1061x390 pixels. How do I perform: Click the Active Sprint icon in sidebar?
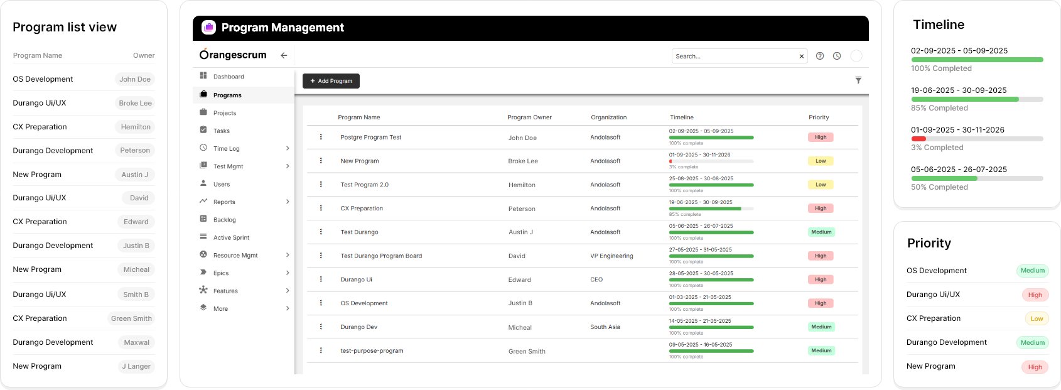(x=203, y=237)
